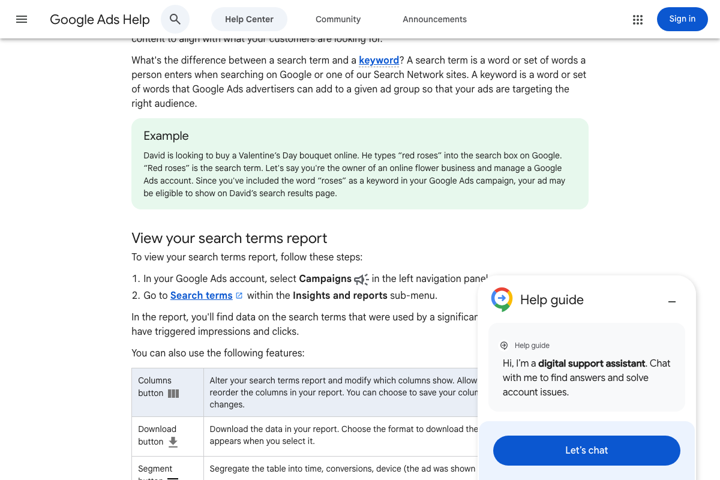Click the Sign in button
720x480 pixels.
[682, 19]
